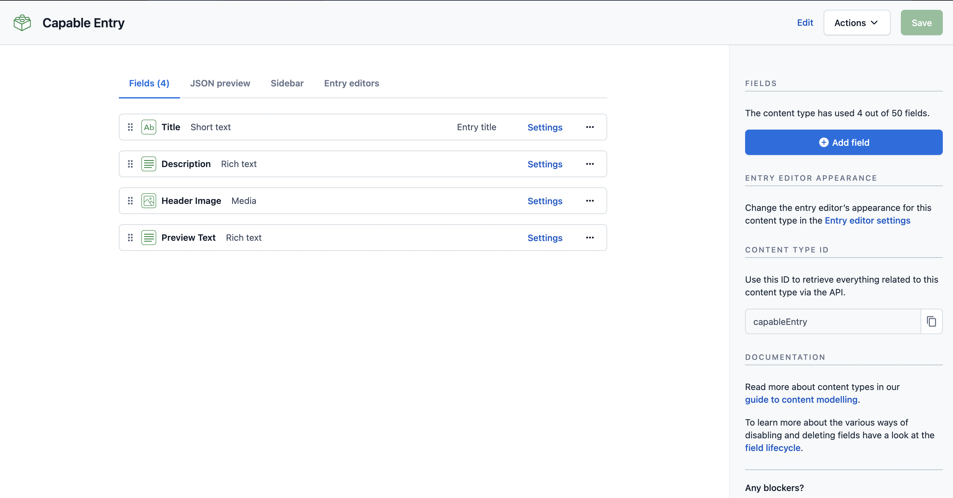This screenshot has width=953, height=498.
Task: Expand the Actions dropdown
Action: (x=856, y=23)
